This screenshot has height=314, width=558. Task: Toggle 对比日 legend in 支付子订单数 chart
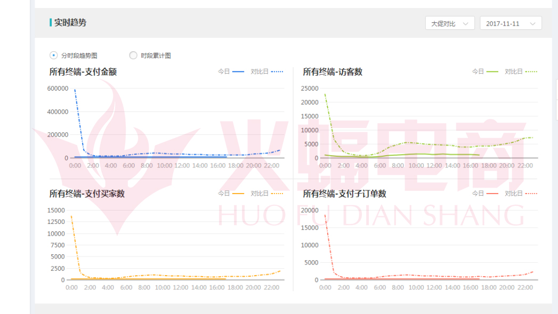coord(521,194)
